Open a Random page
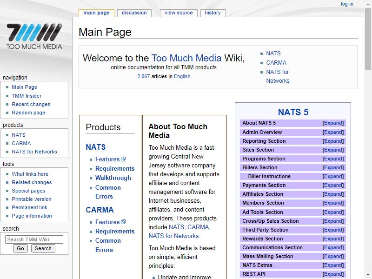The width and height of the screenshot is (372, 279). [x=28, y=113]
